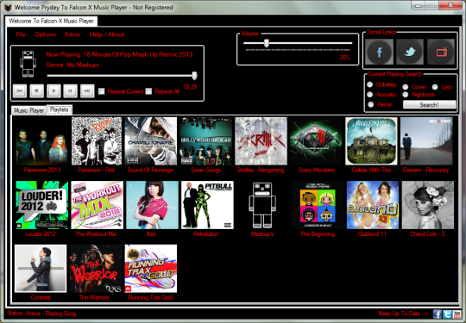Open the Eminem - Recovery album cover
This screenshot has width=466, height=323.
click(426, 141)
